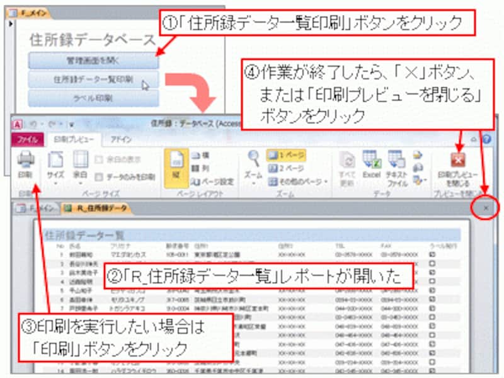The height and width of the screenshot is (378, 504).
Task: Open the その他のページ dropdown
Action: click(297, 181)
